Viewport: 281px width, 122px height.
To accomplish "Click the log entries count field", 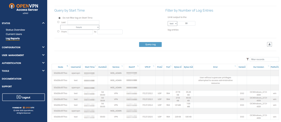I will click(187, 23).
